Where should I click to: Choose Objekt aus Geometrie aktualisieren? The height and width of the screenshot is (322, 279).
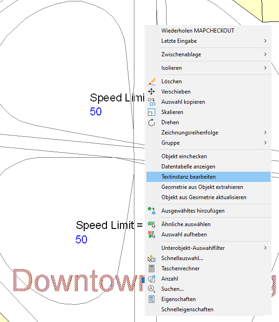point(208,197)
